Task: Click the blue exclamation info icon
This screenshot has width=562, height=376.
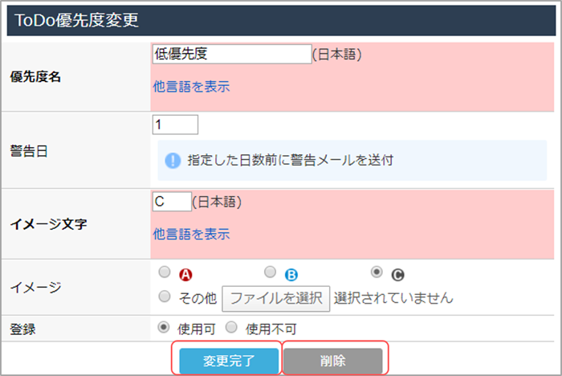Action: click(x=173, y=161)
